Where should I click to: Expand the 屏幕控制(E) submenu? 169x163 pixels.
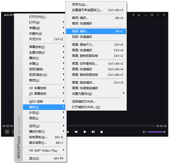[x=44, y=47]
